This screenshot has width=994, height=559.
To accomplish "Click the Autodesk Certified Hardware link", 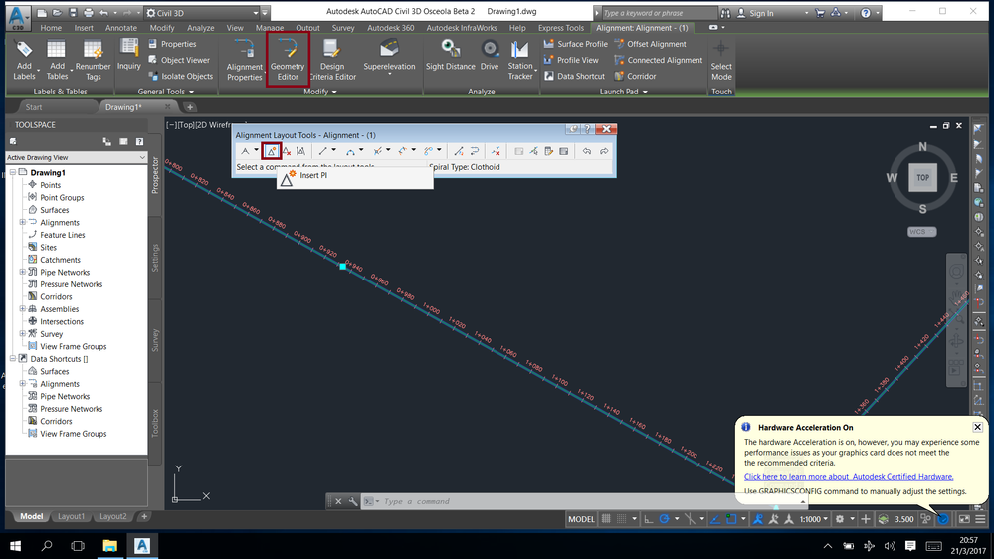I will click(x=848, y=477).
